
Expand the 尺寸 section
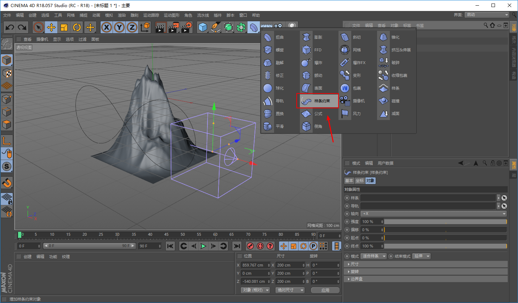pyautogui.click(x=426, y=264)
